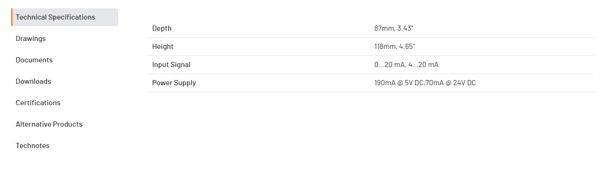The height and width of the screenshot is (175, 614).
Task: Click the Height specification label
Action: 163,47
